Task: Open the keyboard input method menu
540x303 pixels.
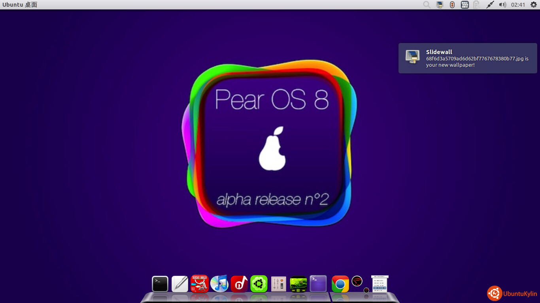Action: click(x=465, y=5)
